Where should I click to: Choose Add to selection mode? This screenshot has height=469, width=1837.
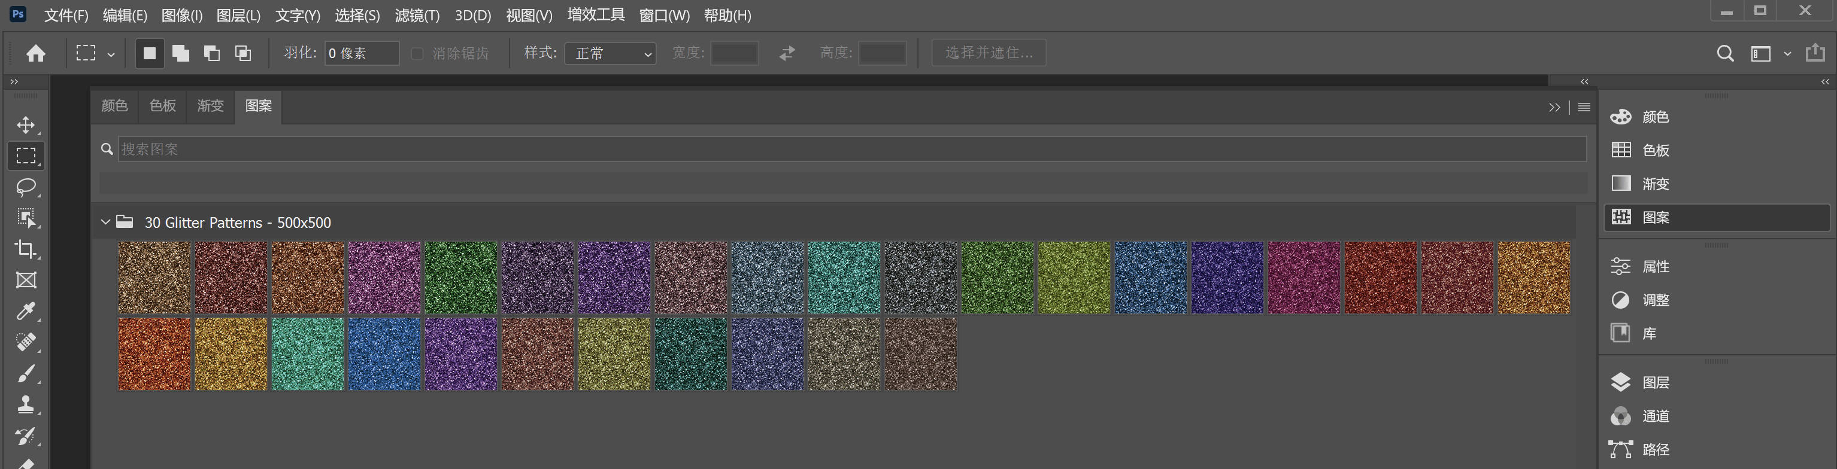181,53
